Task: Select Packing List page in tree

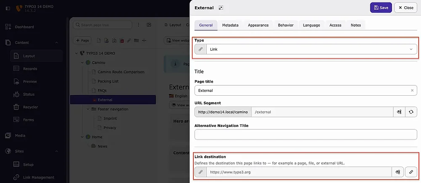Action: pyautogui.click(x=108, y=81)
